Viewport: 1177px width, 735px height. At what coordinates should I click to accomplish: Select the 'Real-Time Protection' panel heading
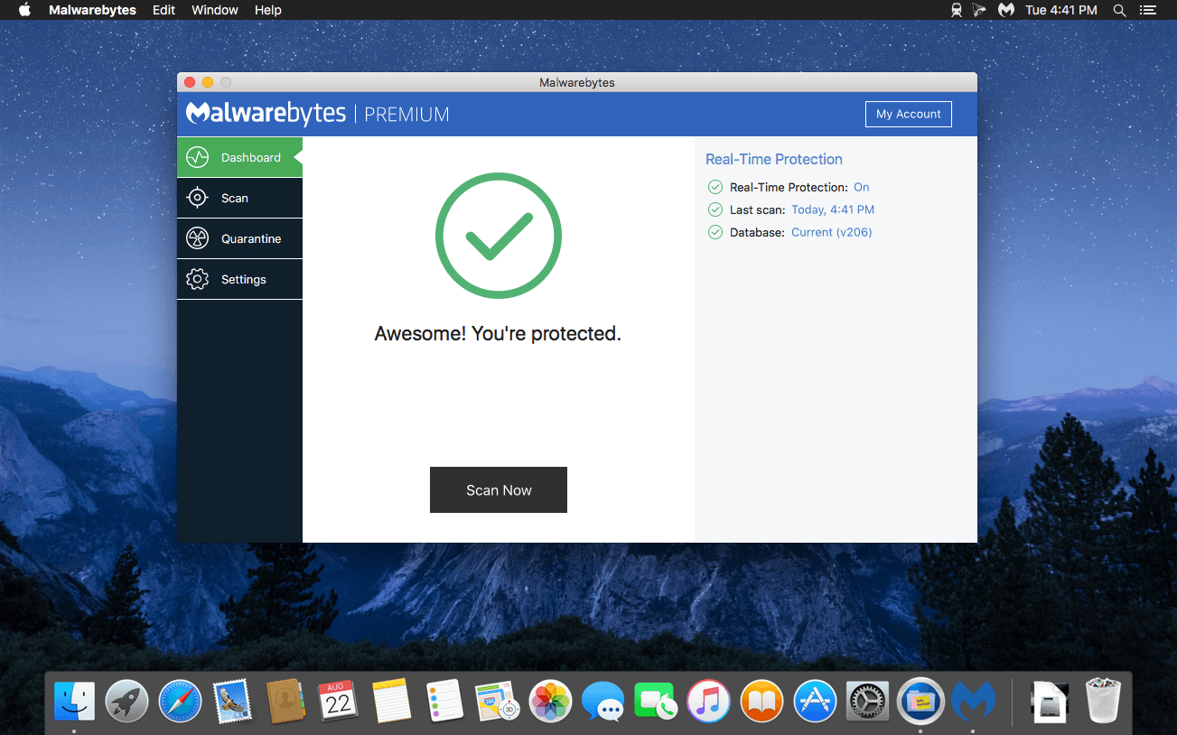774,159
